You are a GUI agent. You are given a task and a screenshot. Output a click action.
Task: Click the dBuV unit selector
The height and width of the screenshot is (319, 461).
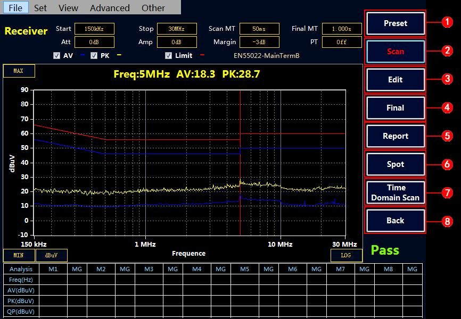(51, 255)
